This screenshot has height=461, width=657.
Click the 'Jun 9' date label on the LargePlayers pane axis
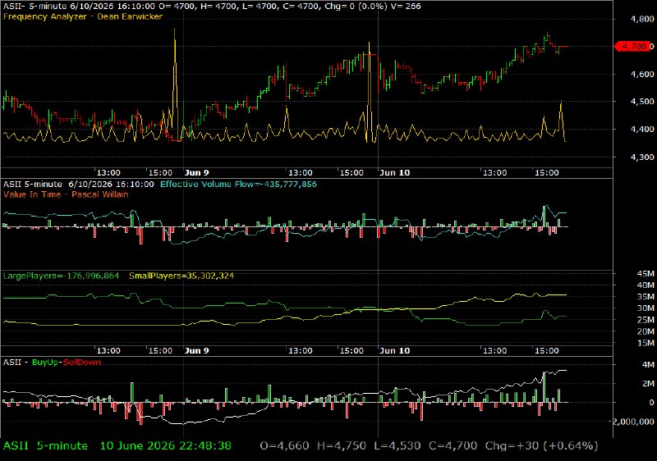coord(196,350)
